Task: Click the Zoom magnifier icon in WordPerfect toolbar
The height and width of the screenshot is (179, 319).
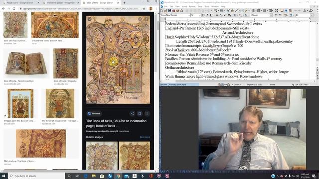Action: [x=215, y=11]
